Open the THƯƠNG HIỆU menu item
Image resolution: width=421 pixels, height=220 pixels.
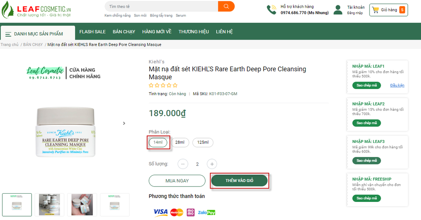[x=194, y=32]
